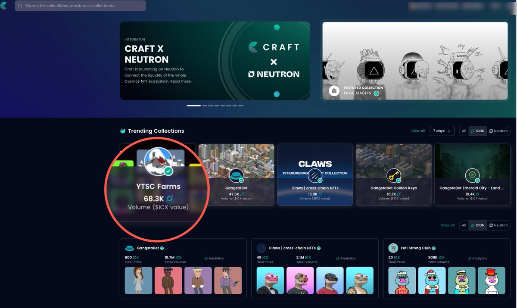Jump to the second carousel slide dot
The image size is (517, 308).
[x=205, y=105]
